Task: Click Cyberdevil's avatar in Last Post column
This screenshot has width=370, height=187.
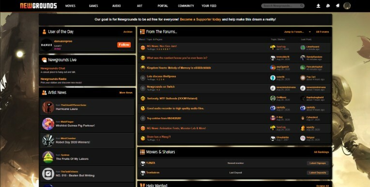Action: click(x=303, y=118)
